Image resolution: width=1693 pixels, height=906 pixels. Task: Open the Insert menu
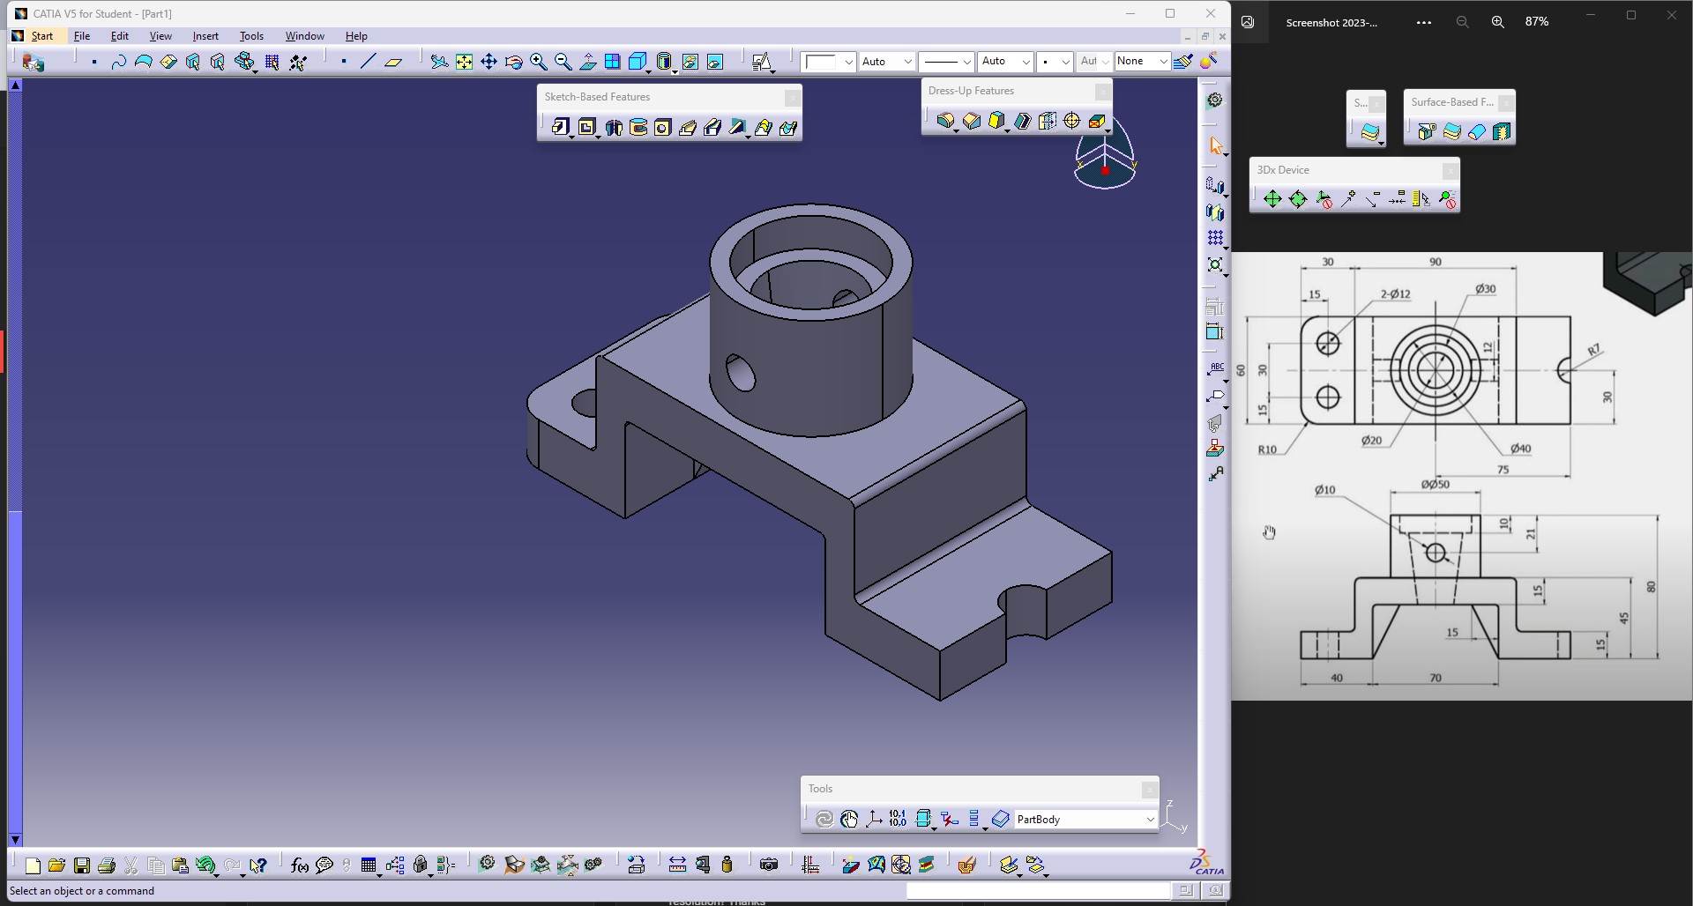(205, 36)
